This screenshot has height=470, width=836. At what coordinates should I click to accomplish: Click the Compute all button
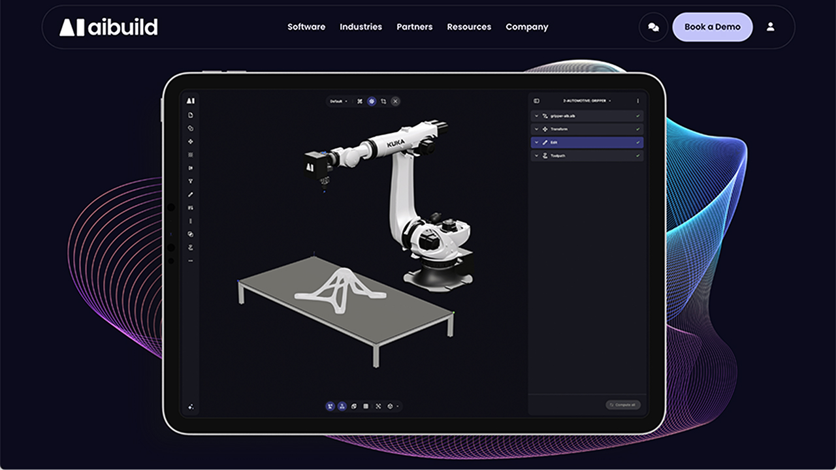click(623, 405)
